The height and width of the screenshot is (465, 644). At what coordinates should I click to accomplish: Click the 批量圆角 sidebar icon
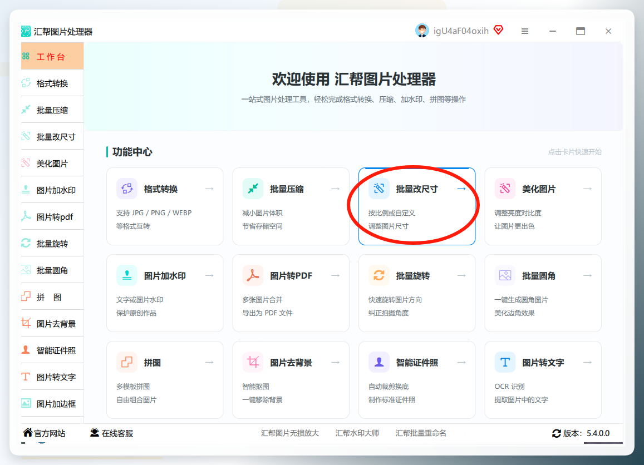[x=26, y=270]
